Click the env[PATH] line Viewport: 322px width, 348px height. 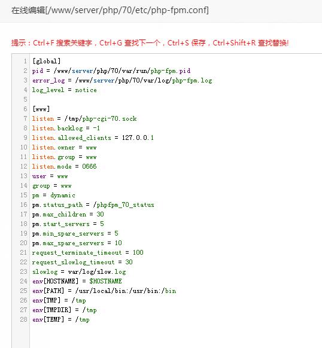point(104,291)
